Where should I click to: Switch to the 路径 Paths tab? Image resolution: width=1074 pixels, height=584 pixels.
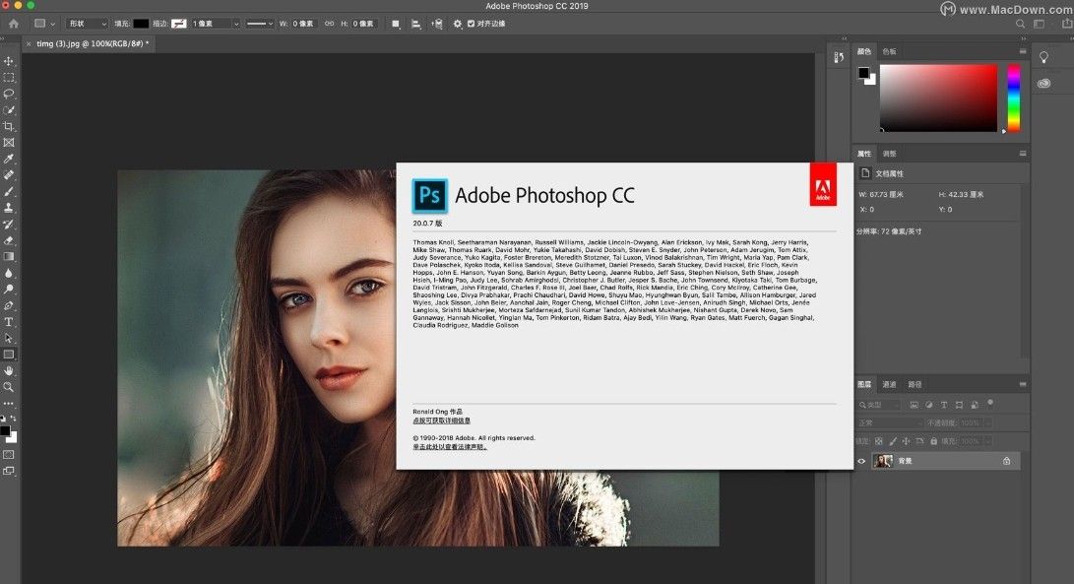[915, 384]
